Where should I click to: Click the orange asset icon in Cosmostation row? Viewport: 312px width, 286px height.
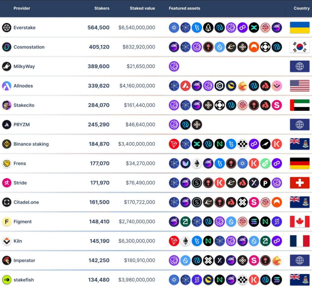[254, 47]
